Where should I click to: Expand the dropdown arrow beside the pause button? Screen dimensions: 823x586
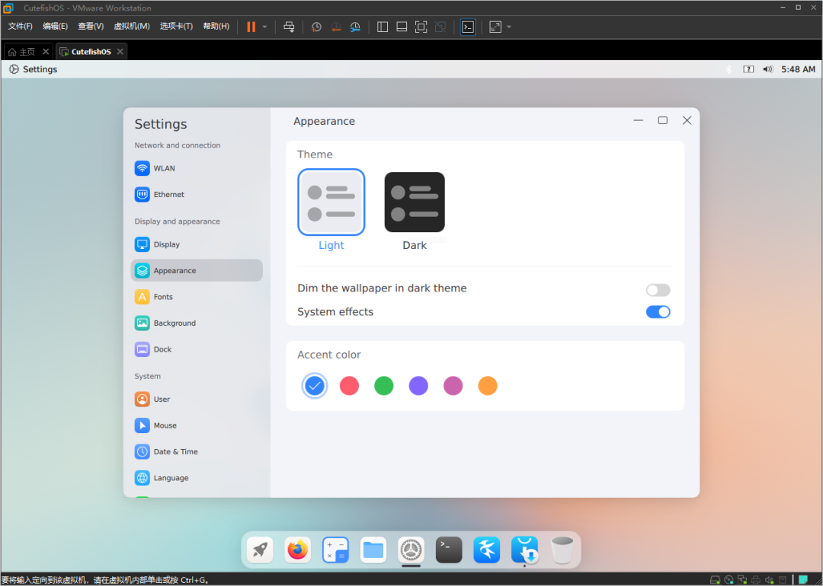264,27
